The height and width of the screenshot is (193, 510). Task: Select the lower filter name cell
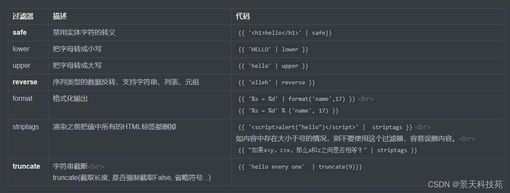(21, 49)
